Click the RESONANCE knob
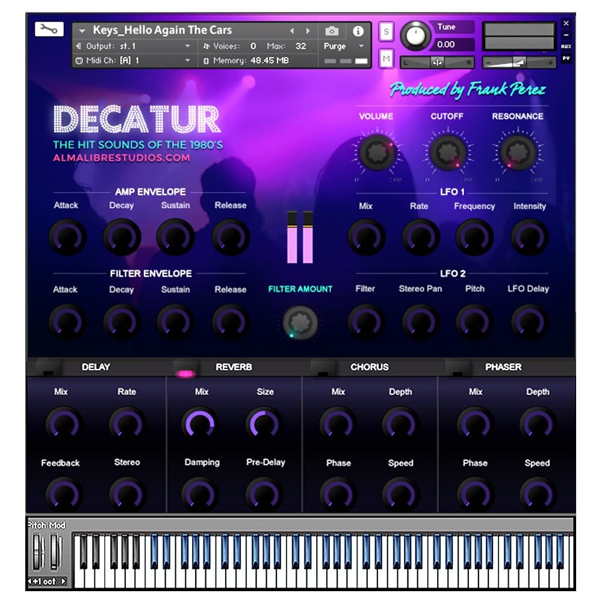602x602 pixels. tap(518, 152)
